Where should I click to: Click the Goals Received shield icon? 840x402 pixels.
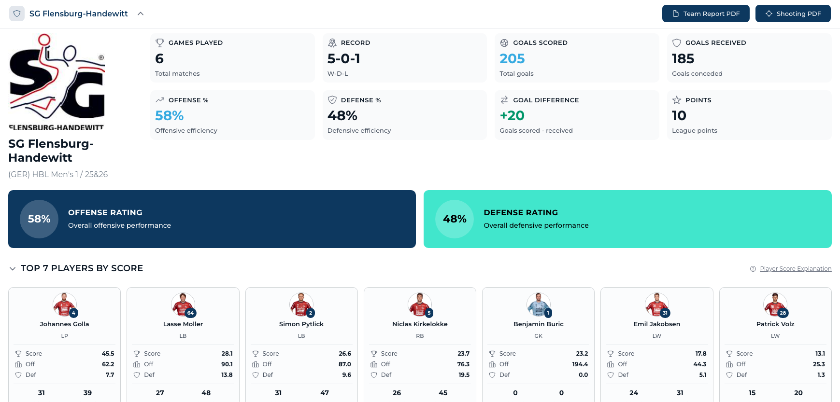[x=677, y=43]
